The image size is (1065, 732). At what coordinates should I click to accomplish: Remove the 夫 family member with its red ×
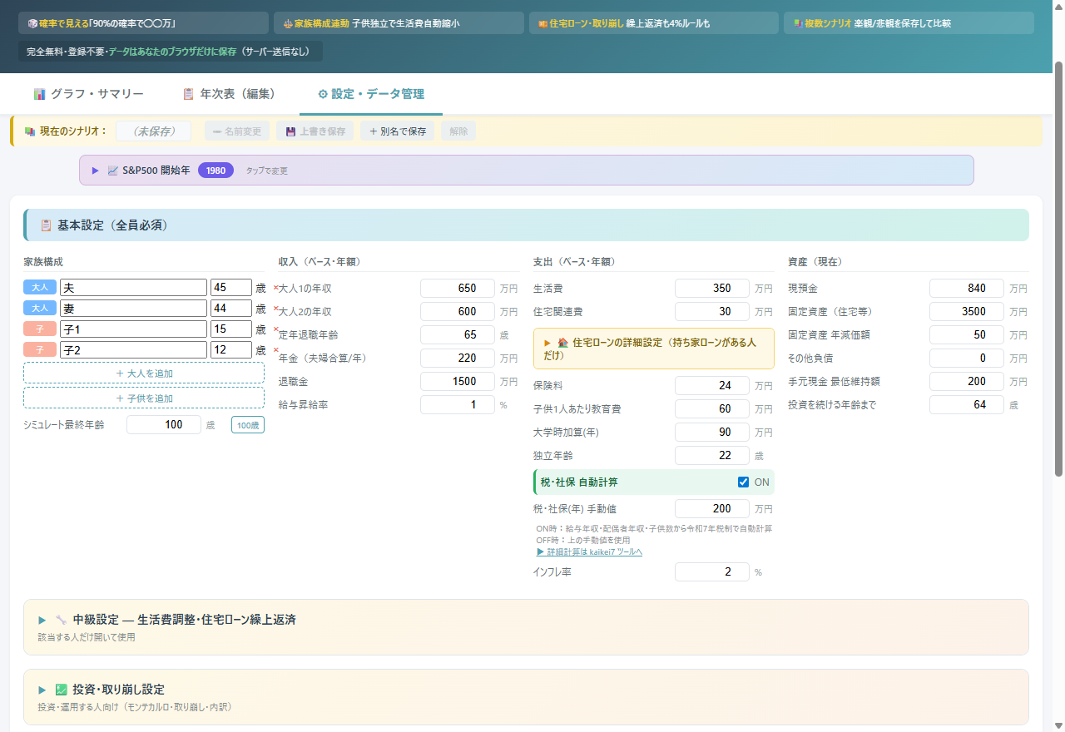pos(275,288)
